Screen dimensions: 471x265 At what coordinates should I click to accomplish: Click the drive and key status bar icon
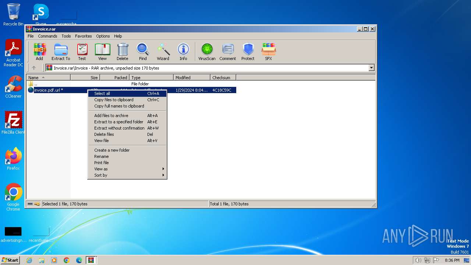point(33,204)
